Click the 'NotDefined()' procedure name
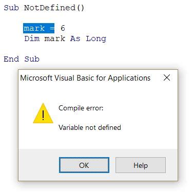This screenshot has width=193, height=192. click(x=54, y=8)
